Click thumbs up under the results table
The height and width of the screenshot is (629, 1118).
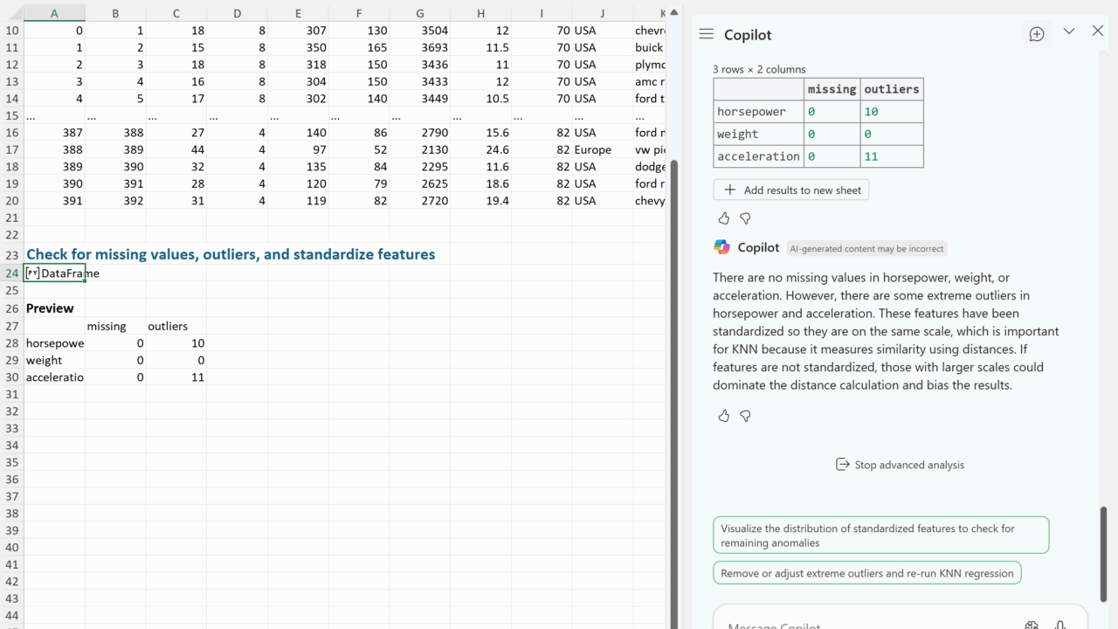click(x=723, y=218)
